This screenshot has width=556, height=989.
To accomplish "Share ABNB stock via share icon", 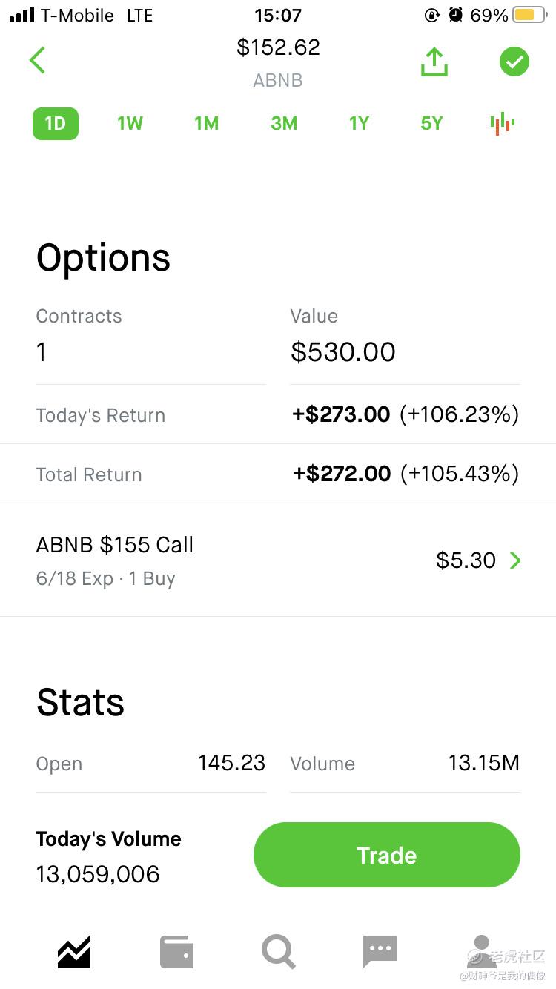I will 434,62.
